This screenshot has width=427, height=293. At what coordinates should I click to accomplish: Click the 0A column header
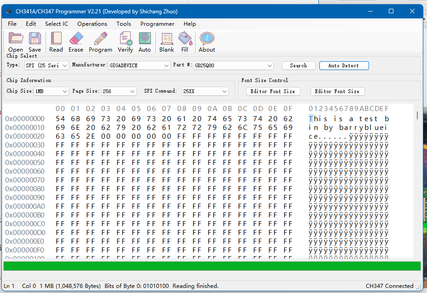point(212,109)
